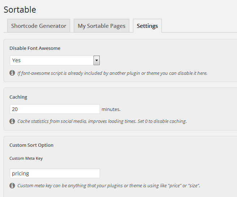Viewport: 237px width, 197px height.
Task: Click the 'minutes.' text after the caching field
Action: tap(111, 109)
